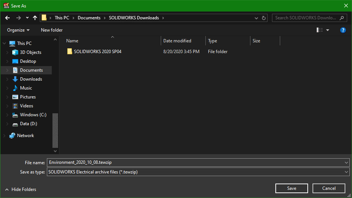Expand the Network node
Screen dimensions: 352x198
pos(4,136)
